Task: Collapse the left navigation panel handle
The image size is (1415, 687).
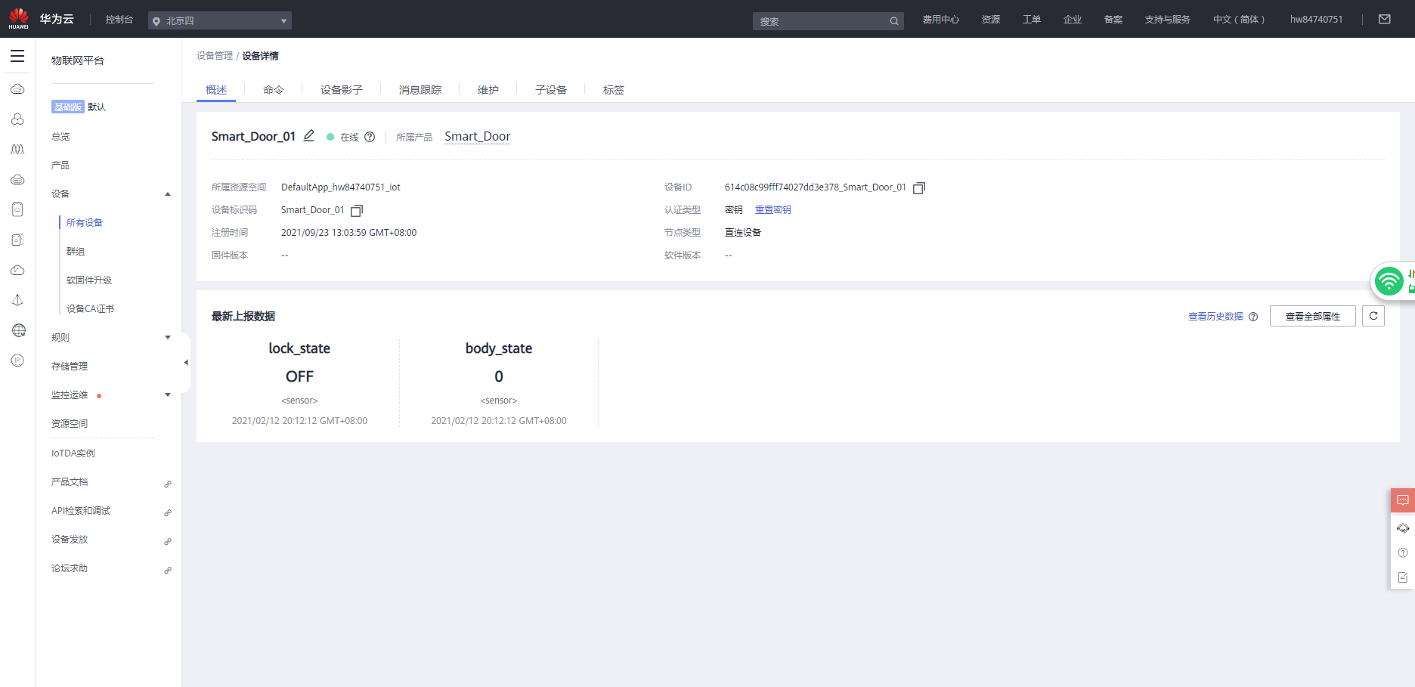Action: 186,363
